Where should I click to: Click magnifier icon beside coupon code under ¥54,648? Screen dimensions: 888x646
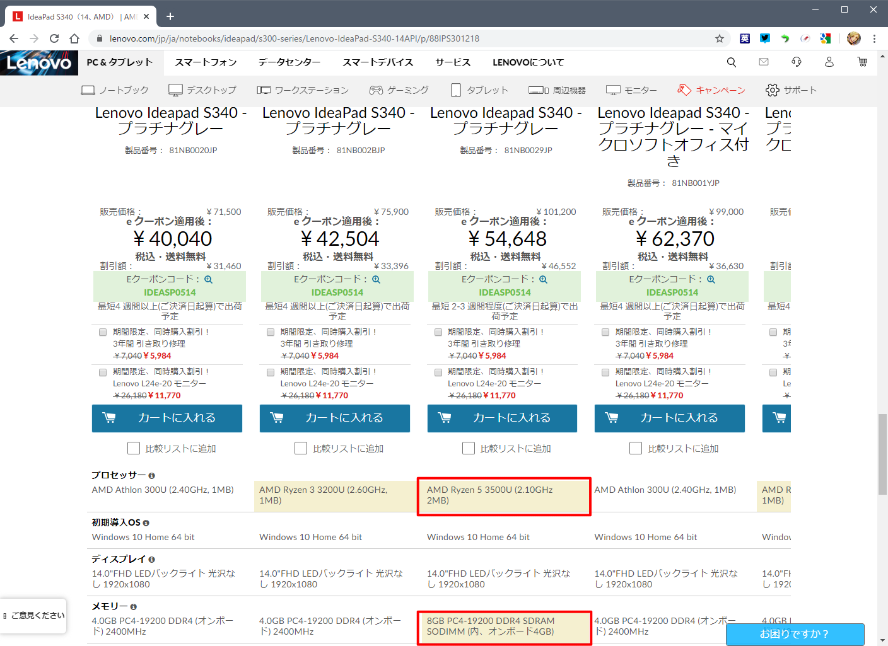[543, 279]
